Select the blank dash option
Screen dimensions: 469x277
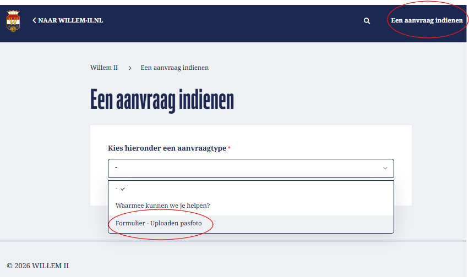(251, 189)
